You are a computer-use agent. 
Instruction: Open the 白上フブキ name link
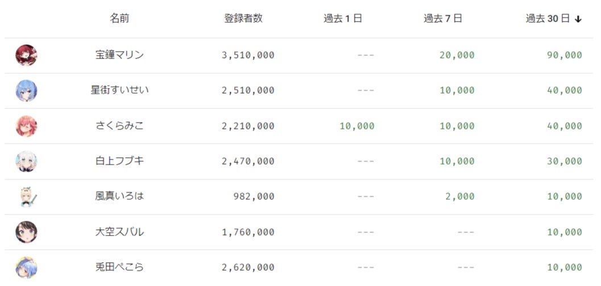pos(119,161)
